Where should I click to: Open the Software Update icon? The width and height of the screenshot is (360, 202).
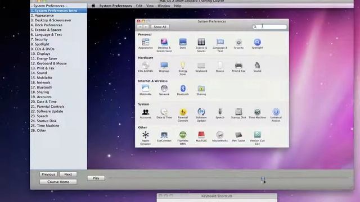point(201,112)
